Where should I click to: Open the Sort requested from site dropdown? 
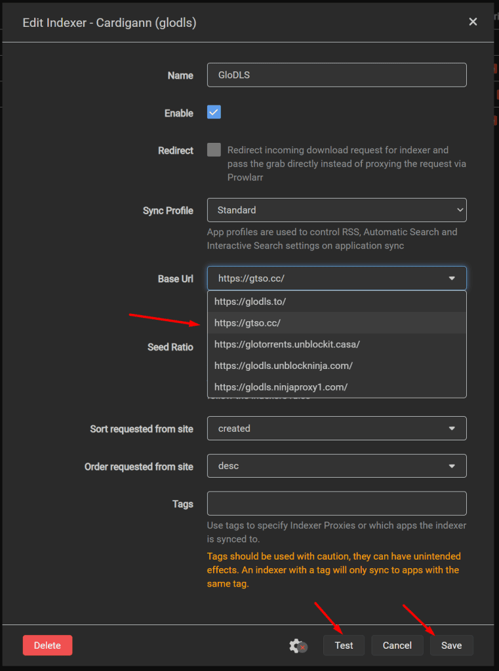click(x=336, y=429)
